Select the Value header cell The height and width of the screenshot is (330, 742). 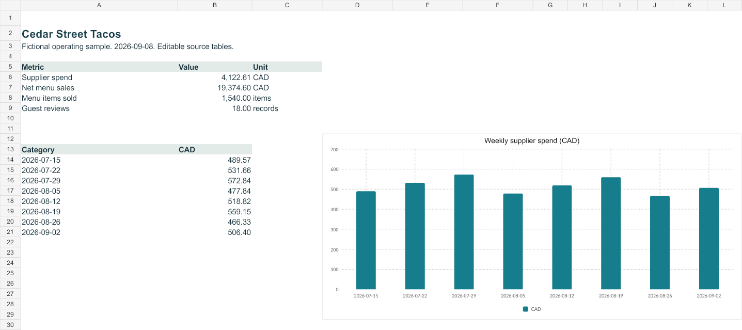point(215,67)
